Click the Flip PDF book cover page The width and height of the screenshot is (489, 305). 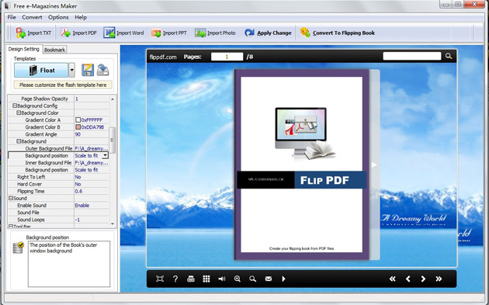pos(302,165)
